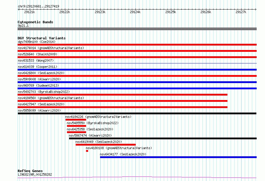Select the red bar under nsv6419049
The image size is (265, 181).
(x=106, y=145)
